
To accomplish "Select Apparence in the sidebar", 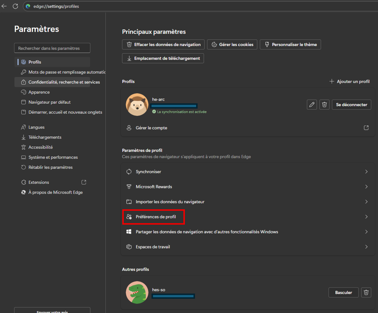I will tap(39, 92).
